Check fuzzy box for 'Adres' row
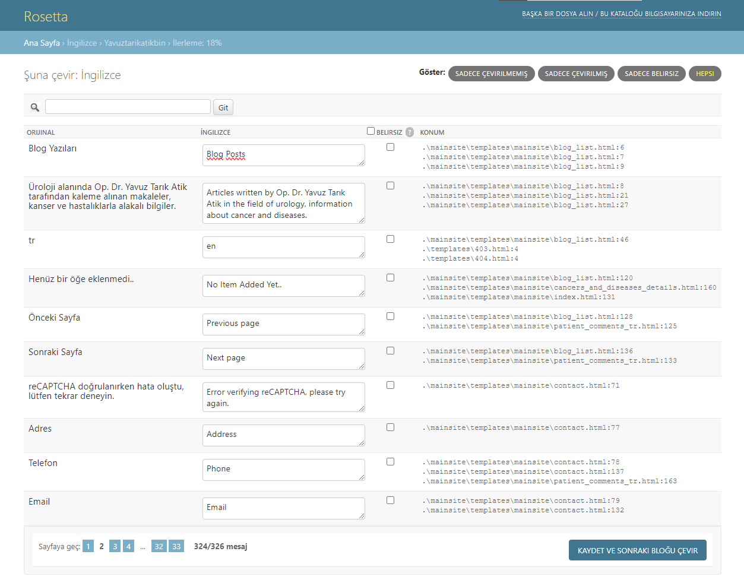 tap(390, 427)
